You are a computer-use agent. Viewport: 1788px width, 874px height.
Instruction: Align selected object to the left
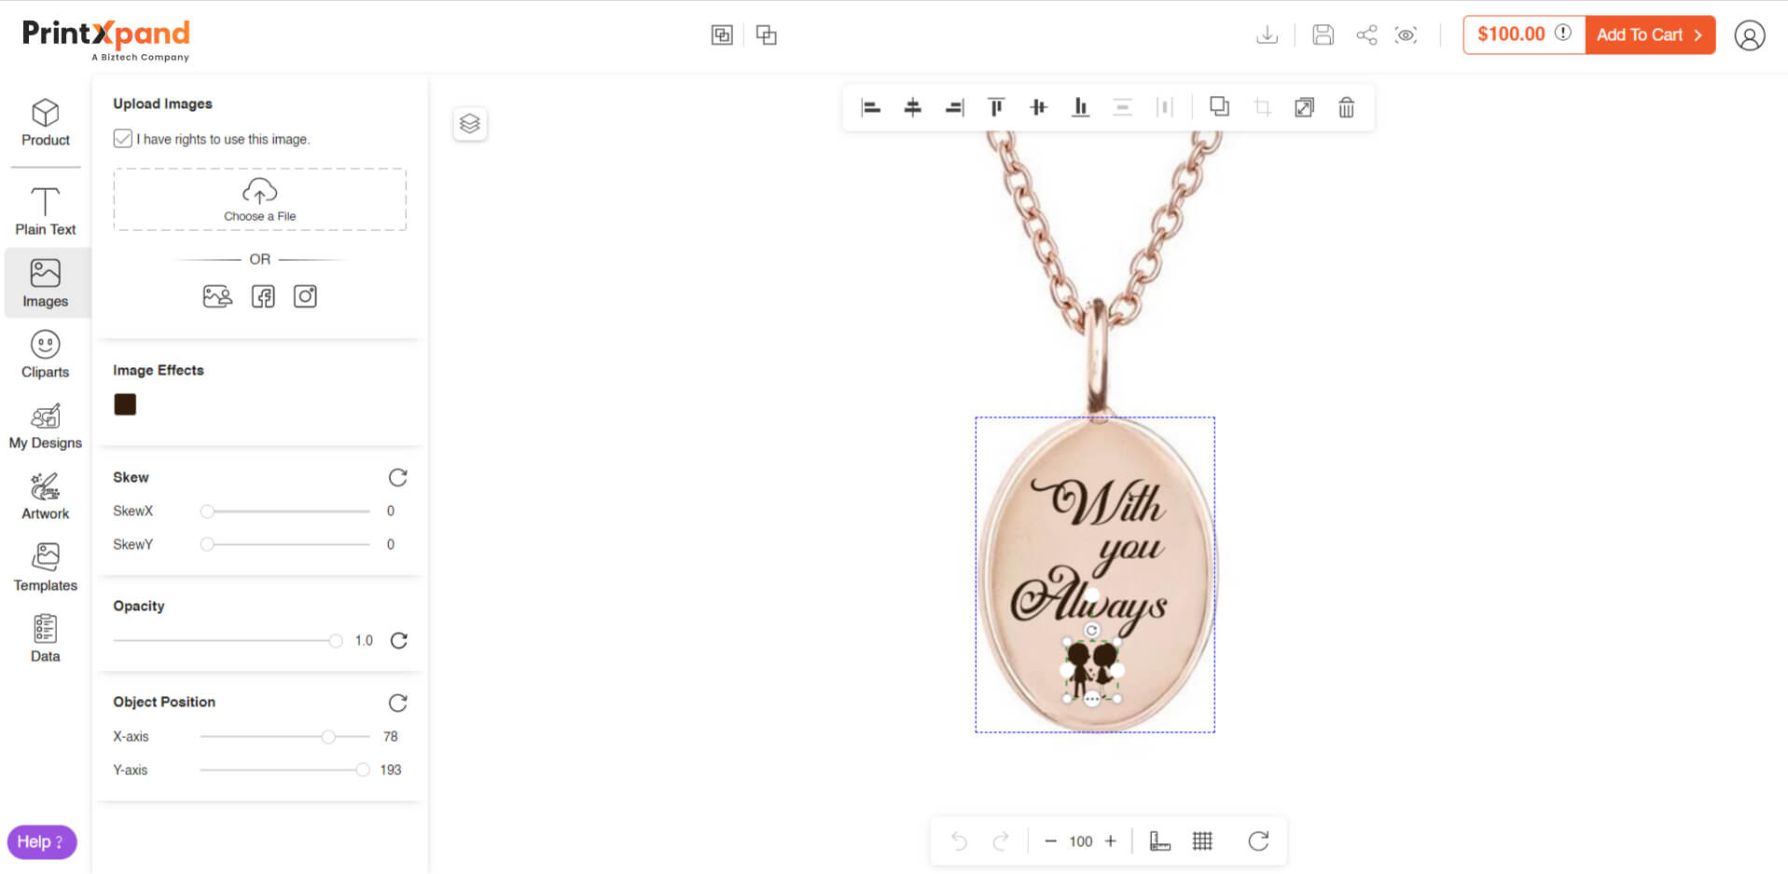(x=870, y=108)
